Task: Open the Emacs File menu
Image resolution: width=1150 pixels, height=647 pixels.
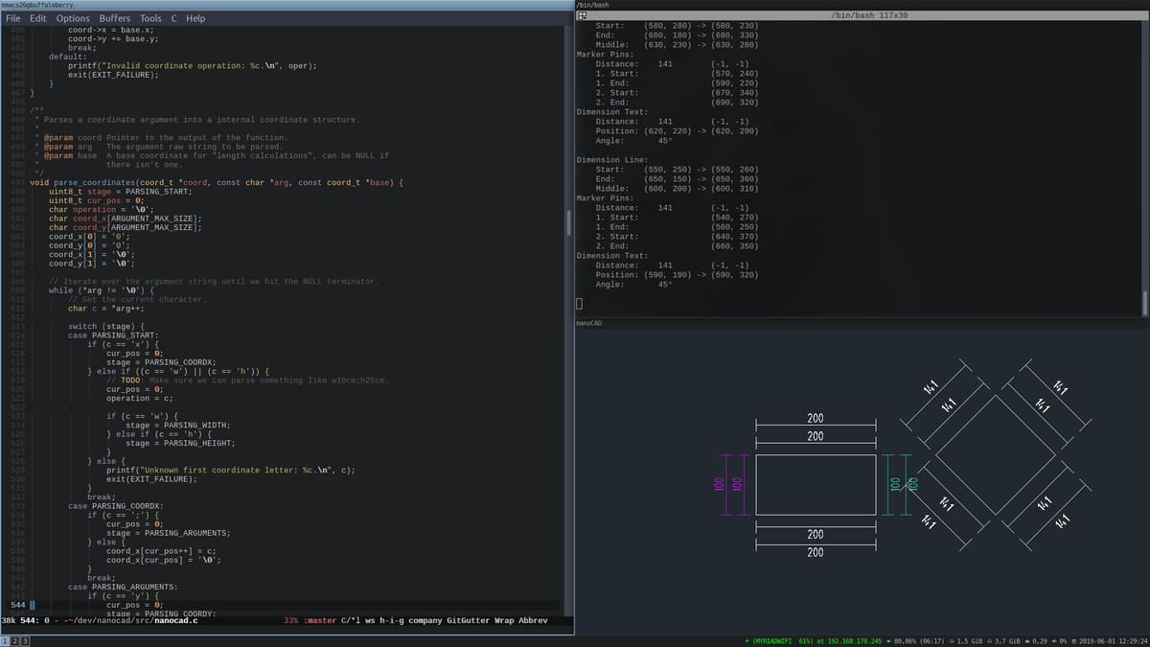Action: [15, 18]
